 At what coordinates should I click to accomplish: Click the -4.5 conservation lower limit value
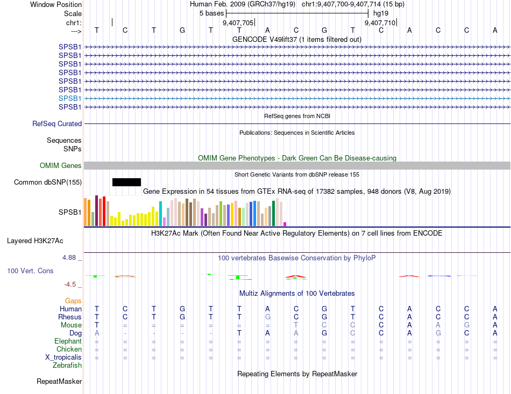click(70, 284)
